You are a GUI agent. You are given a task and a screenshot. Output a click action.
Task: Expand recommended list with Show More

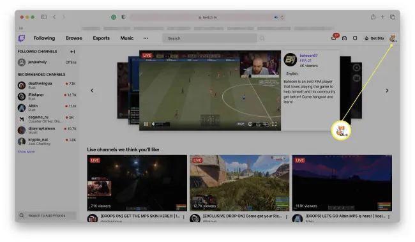click(x=26, y=152)
